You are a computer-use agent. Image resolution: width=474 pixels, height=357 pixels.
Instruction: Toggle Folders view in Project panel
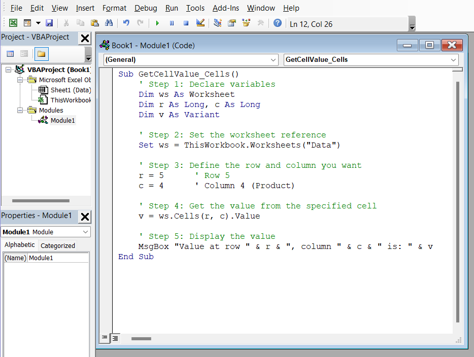(x=41, y=54)
